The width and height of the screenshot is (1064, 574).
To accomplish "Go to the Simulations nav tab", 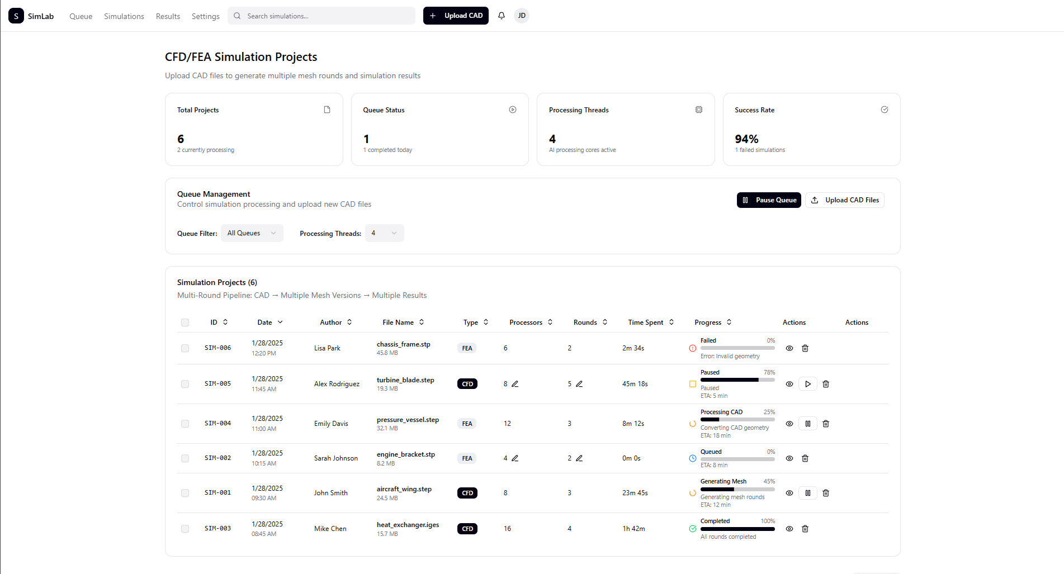I will tap(124, 16).
